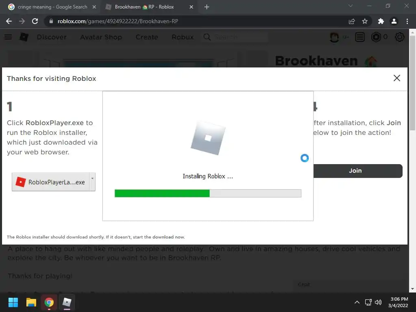This screenshot has height=312, width=416.
Task: Click the start the download now text
Action: (x=159, y=237)
